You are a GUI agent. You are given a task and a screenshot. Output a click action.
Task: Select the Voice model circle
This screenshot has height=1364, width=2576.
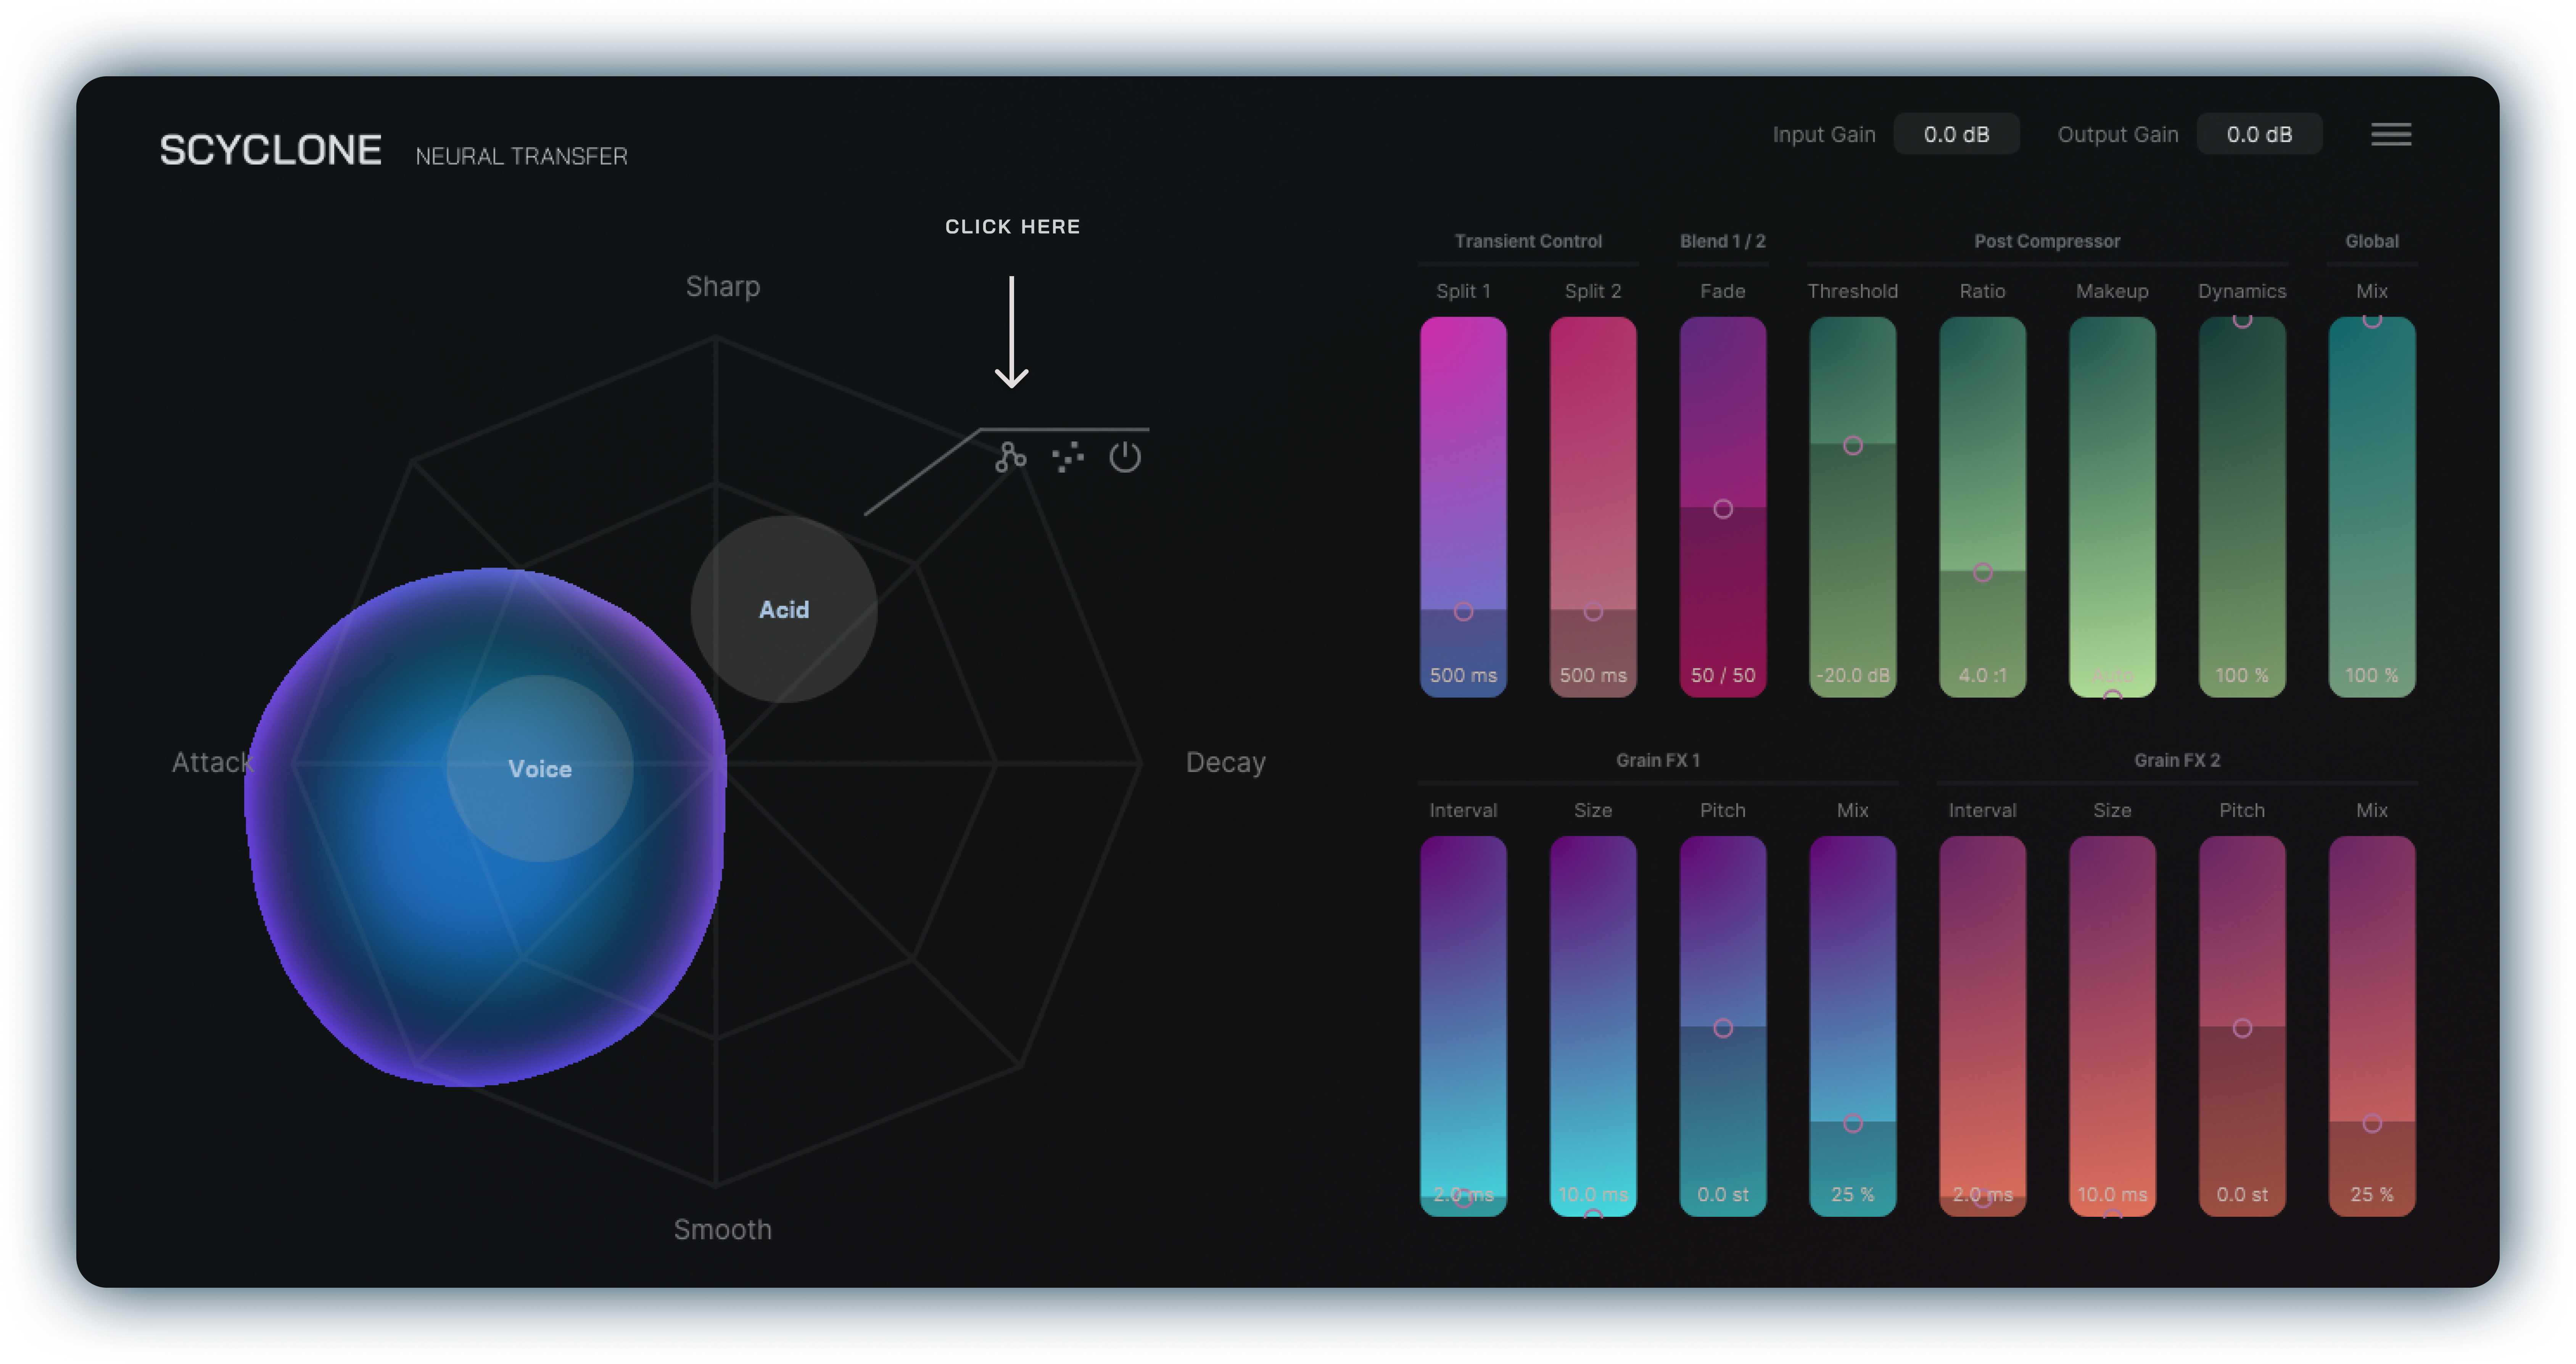(540, 768)
